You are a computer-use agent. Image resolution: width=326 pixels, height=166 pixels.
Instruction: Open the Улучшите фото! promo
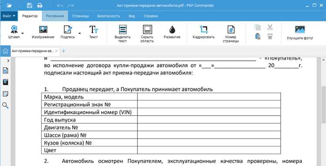tap(300, 33)
